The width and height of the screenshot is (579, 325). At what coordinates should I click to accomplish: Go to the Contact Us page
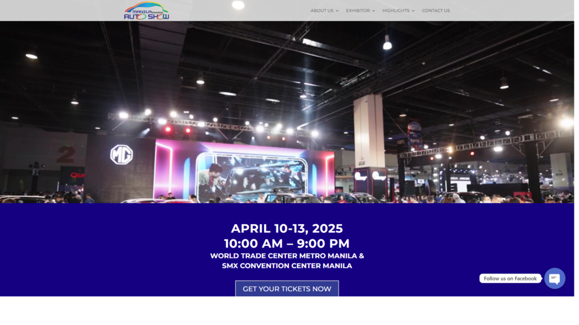436,11
